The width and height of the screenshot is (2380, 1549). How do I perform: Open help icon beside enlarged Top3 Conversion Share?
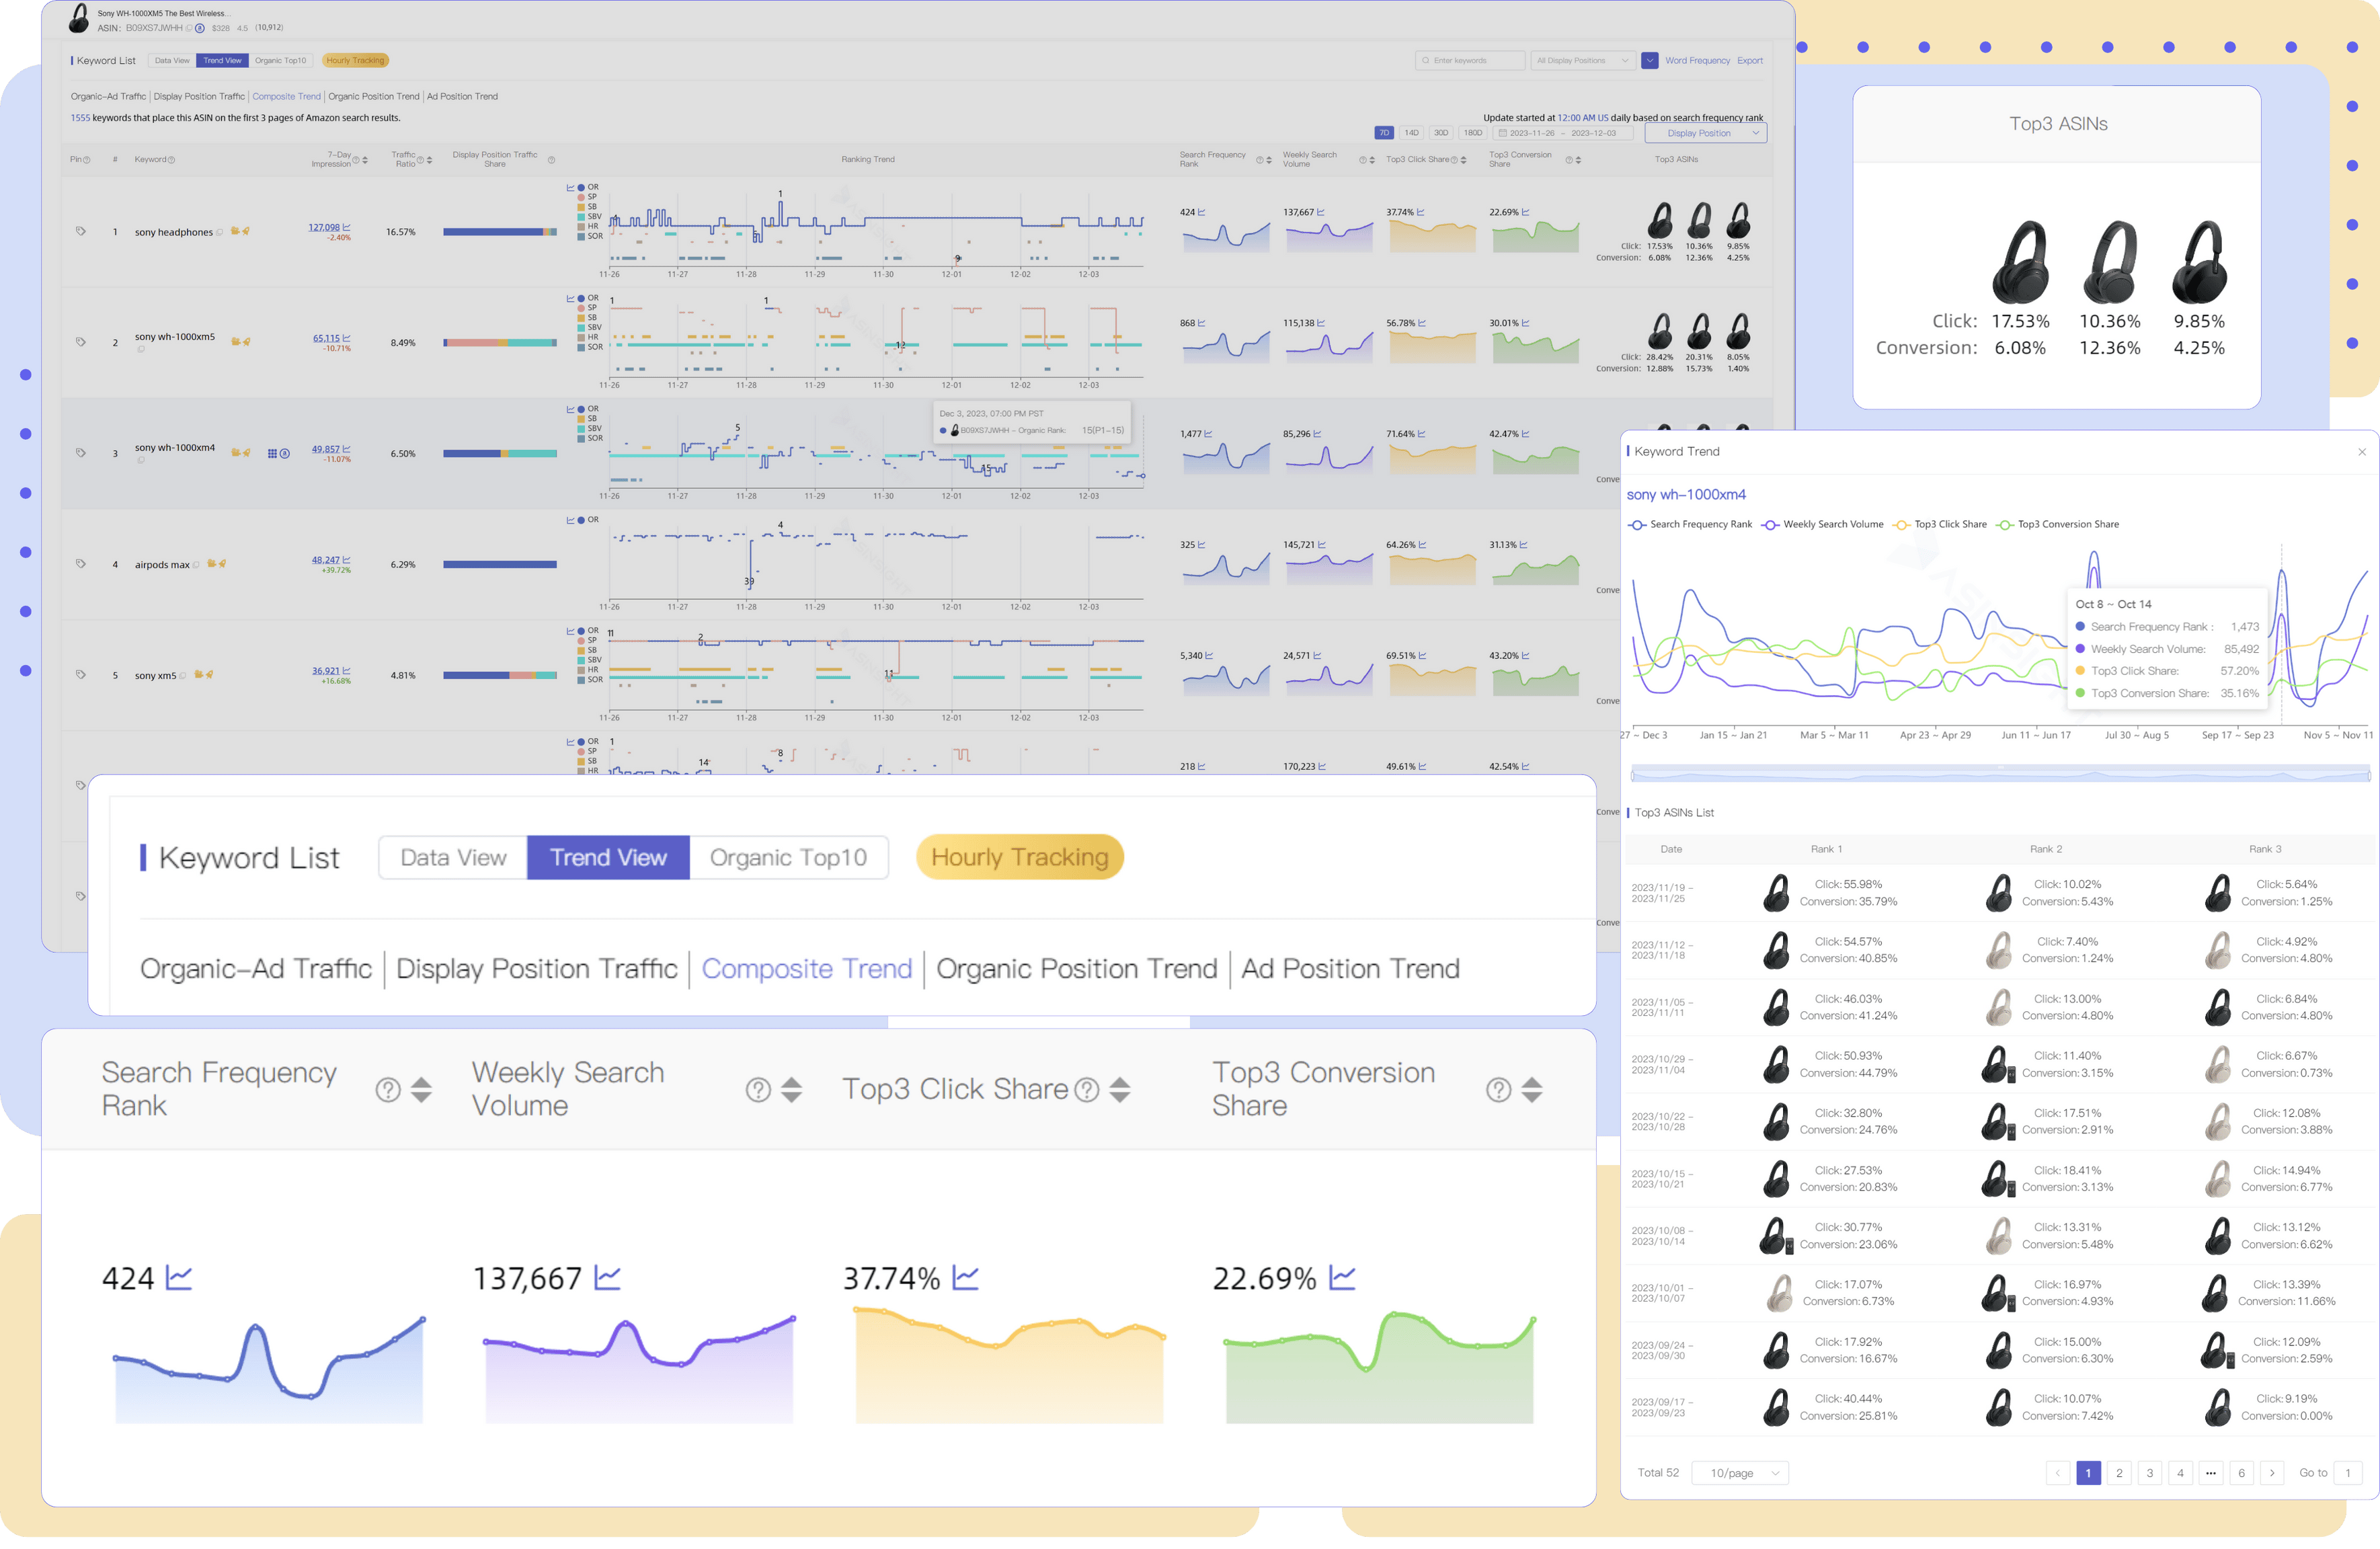click(x=1499, y=1090)
